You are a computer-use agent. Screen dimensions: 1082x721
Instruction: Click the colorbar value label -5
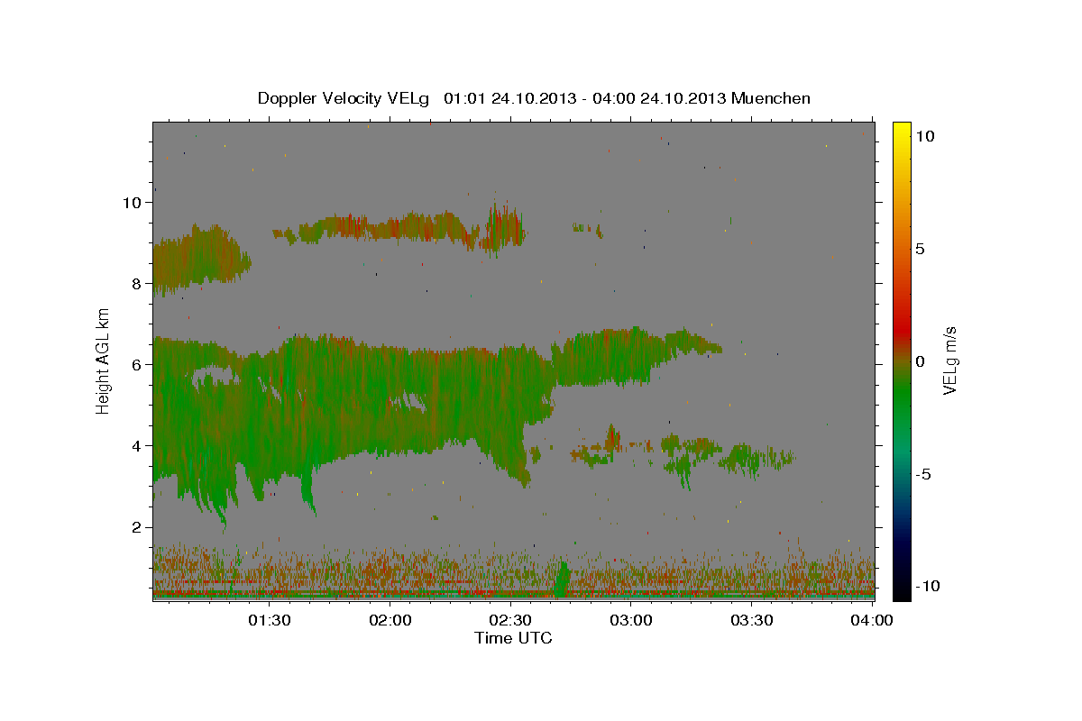click(923, 474)
